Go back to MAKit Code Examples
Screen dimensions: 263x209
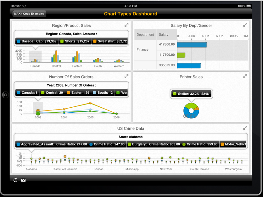(x=29, y=14)
